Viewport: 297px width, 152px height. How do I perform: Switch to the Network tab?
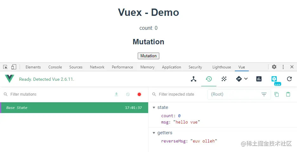97,67
